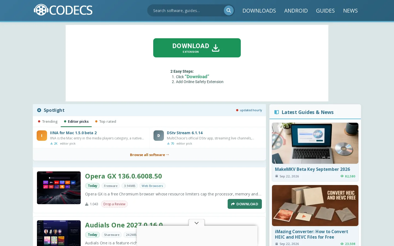Click the Opera GX screenshot thumbnail
The width and height of the screenshot is (394, 246).
click(59, 188)
